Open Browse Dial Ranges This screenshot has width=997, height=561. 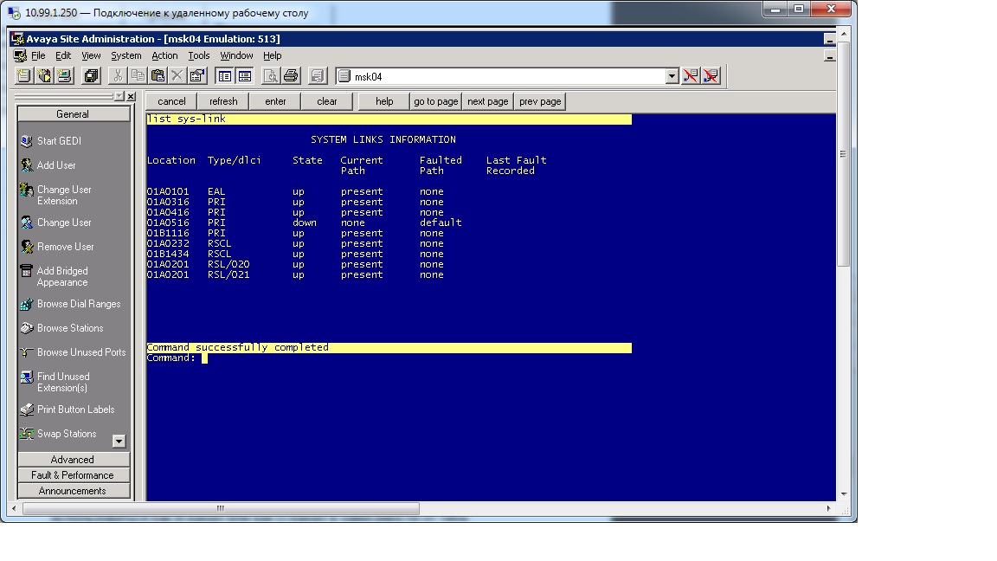pos(70,304)
